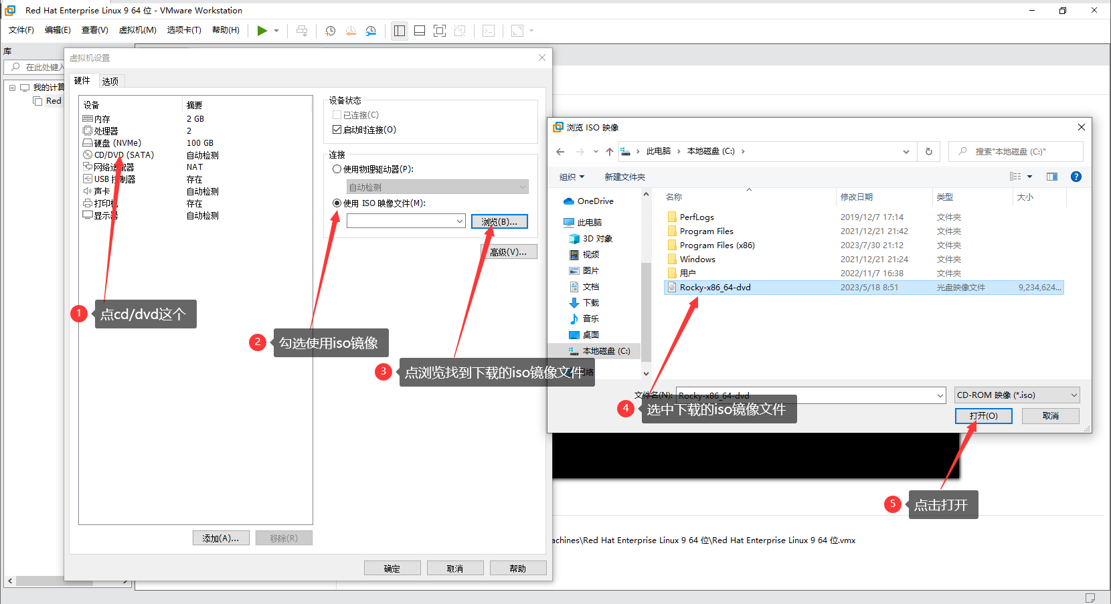Open the snapshot manager icon
Image resolution: width=1111 pixels, height=604 pixels.
click(x=371, y=31)
